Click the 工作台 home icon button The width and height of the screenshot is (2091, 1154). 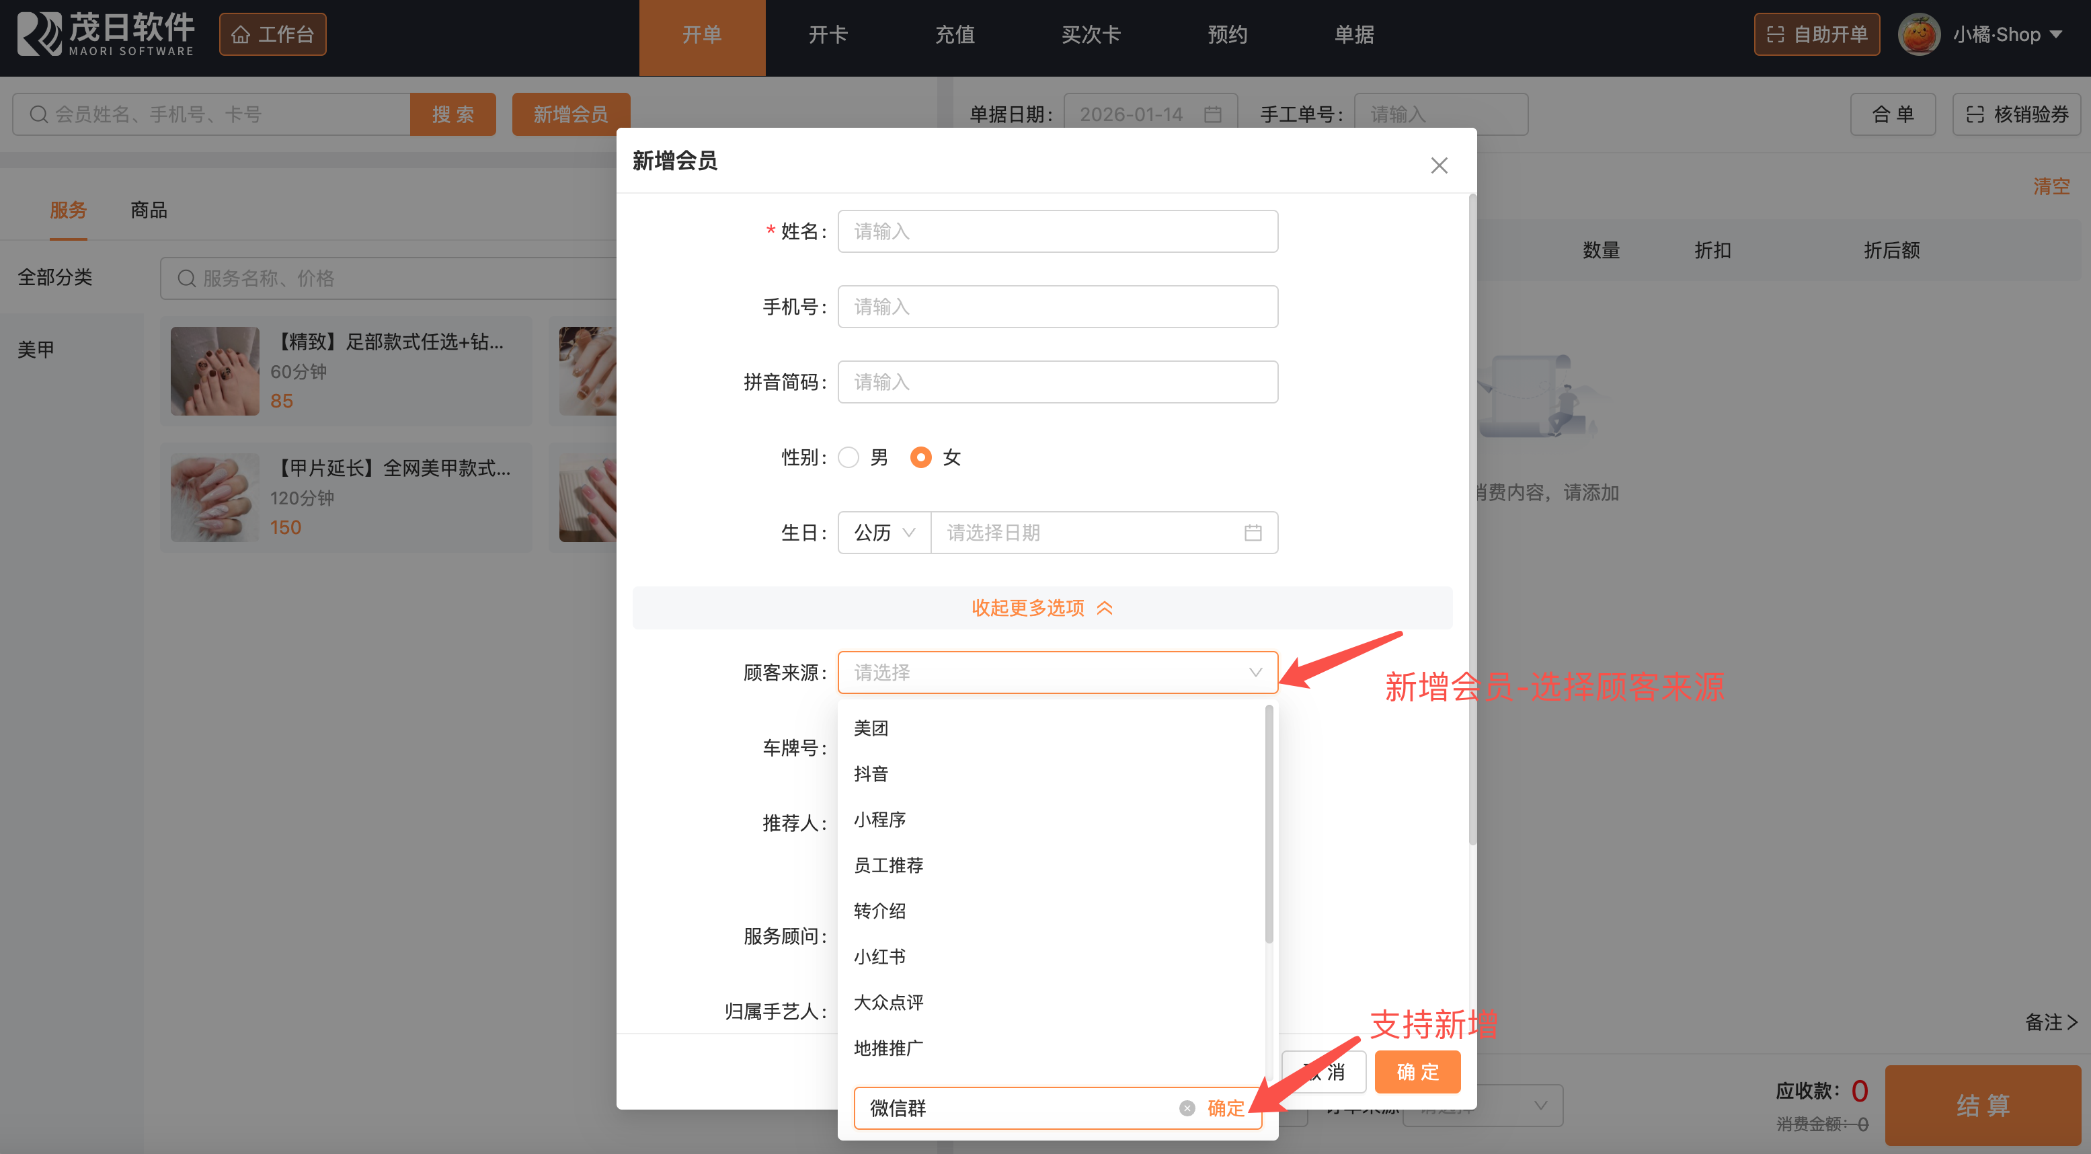pos(273,34)
